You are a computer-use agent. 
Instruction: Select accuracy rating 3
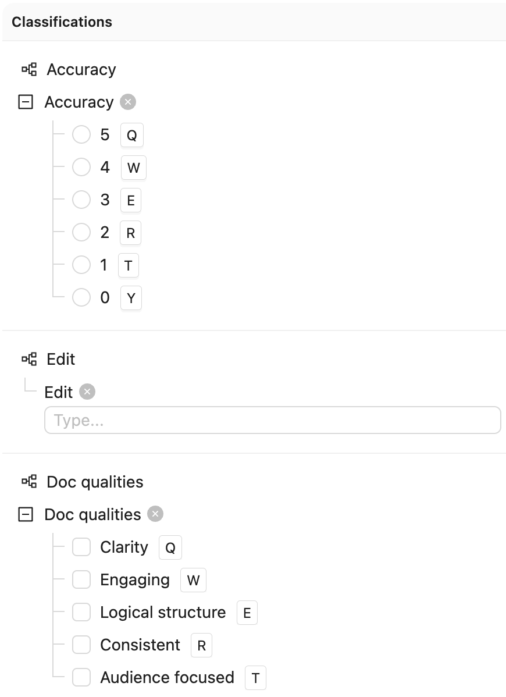click(x=81, y=200)
